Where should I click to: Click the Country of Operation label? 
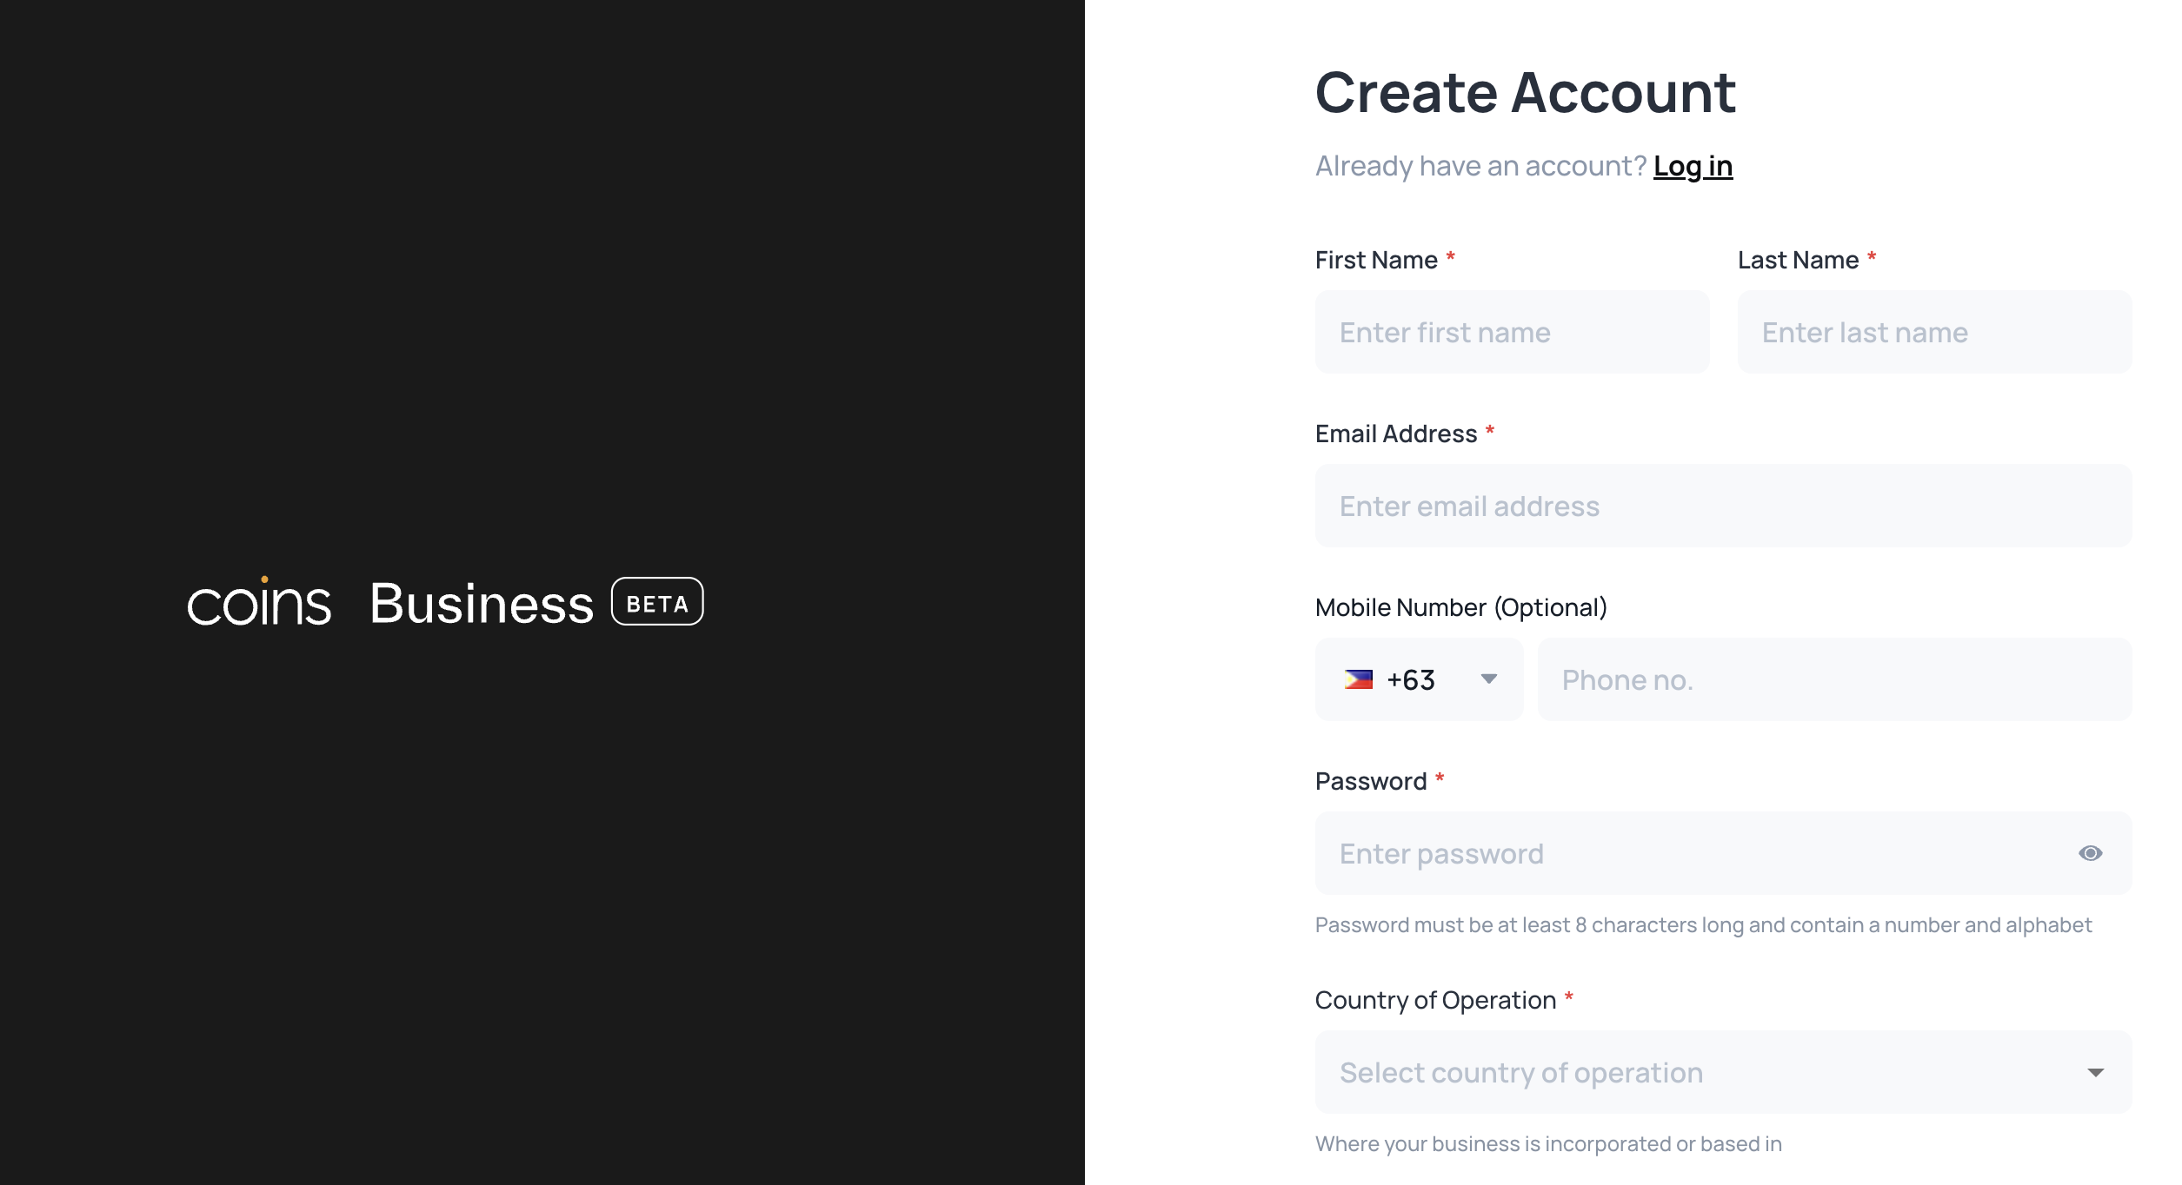(x=1435, y=1000)
